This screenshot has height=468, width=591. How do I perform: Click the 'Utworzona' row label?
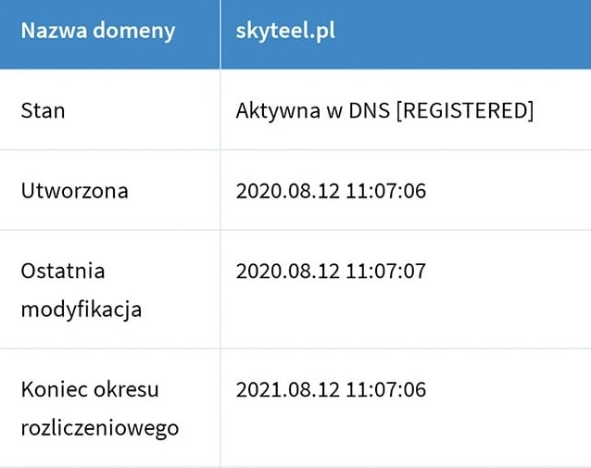(75, 191)
